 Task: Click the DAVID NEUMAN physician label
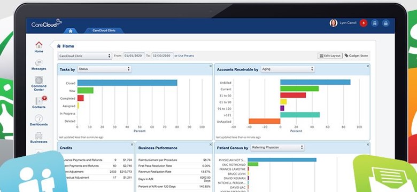tap(235, 179)
